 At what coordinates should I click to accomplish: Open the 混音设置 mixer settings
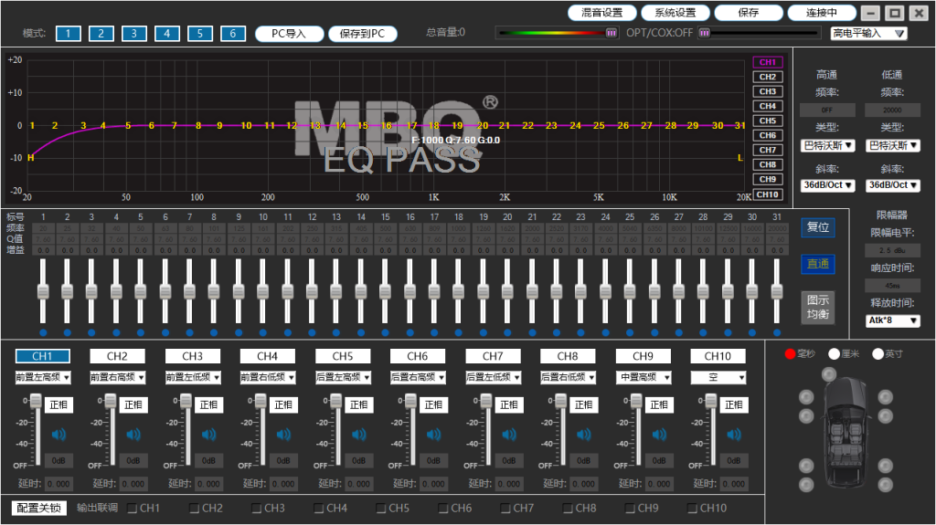(x=601, y=13)
